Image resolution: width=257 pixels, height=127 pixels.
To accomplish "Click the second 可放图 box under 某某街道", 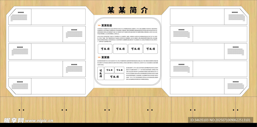I will [x=120, y=49].
